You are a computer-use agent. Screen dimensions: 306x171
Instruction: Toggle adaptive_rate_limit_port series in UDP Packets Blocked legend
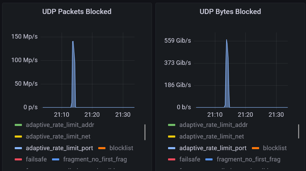(59, 148)
